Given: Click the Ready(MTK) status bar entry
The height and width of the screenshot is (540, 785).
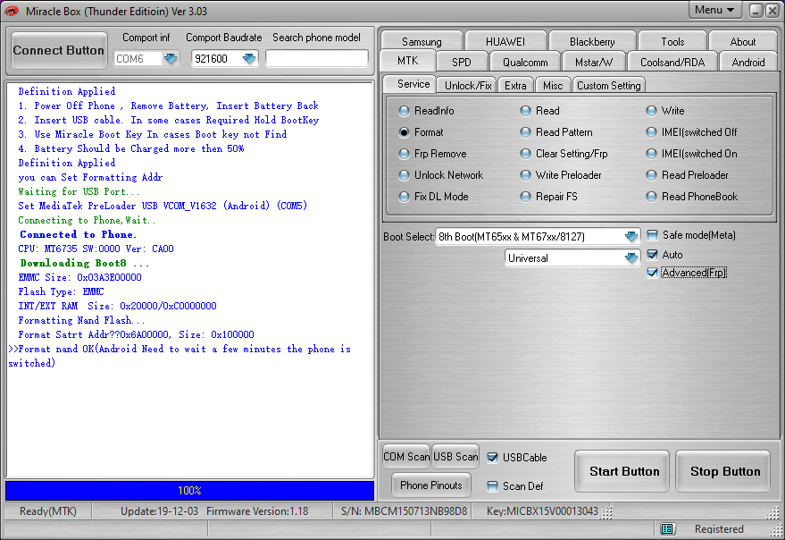Looking at the screenshot, I should point(48,510).
